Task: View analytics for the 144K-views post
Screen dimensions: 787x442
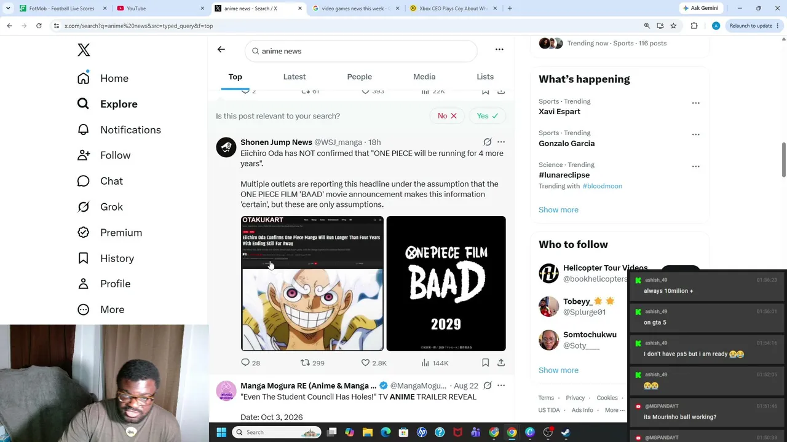Action: point(435,363)
